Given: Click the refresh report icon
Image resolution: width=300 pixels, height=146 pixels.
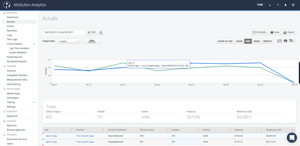Looking at the screenshot, I should (101, 32).
